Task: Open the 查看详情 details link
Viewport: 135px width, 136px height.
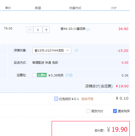Action: point(87,99)
